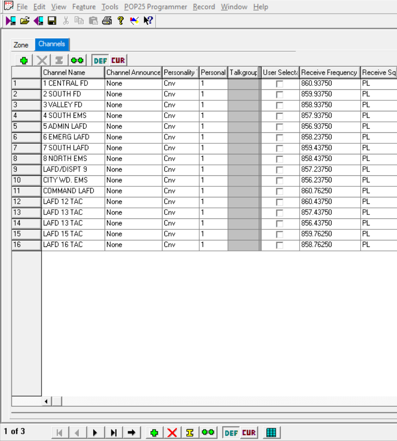Image resolution: width=397 pixels, height=441 pixels.
Task: Click the red X delete icon in the bottom bar
Action: [172, 432]
